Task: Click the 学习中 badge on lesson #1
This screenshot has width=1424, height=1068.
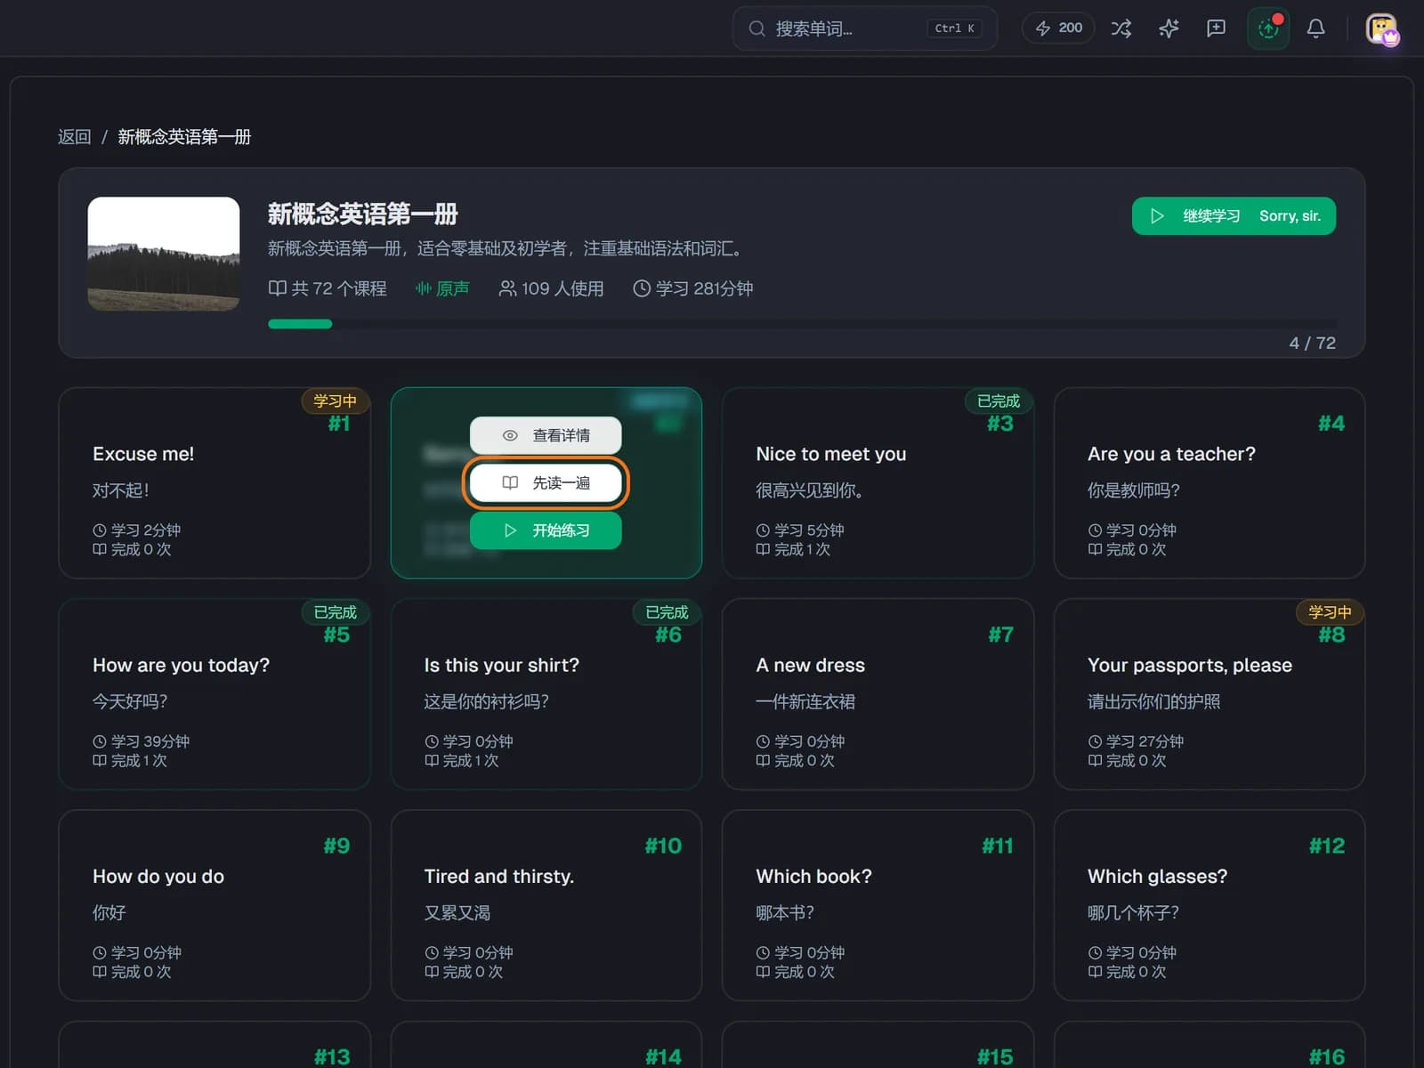Action: tap(335, 400)
